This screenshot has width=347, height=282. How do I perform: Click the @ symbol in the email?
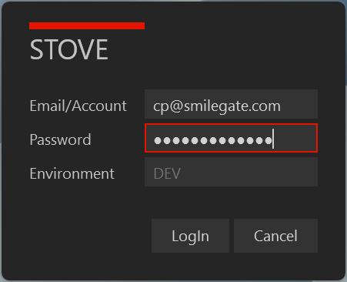point(176,106)
